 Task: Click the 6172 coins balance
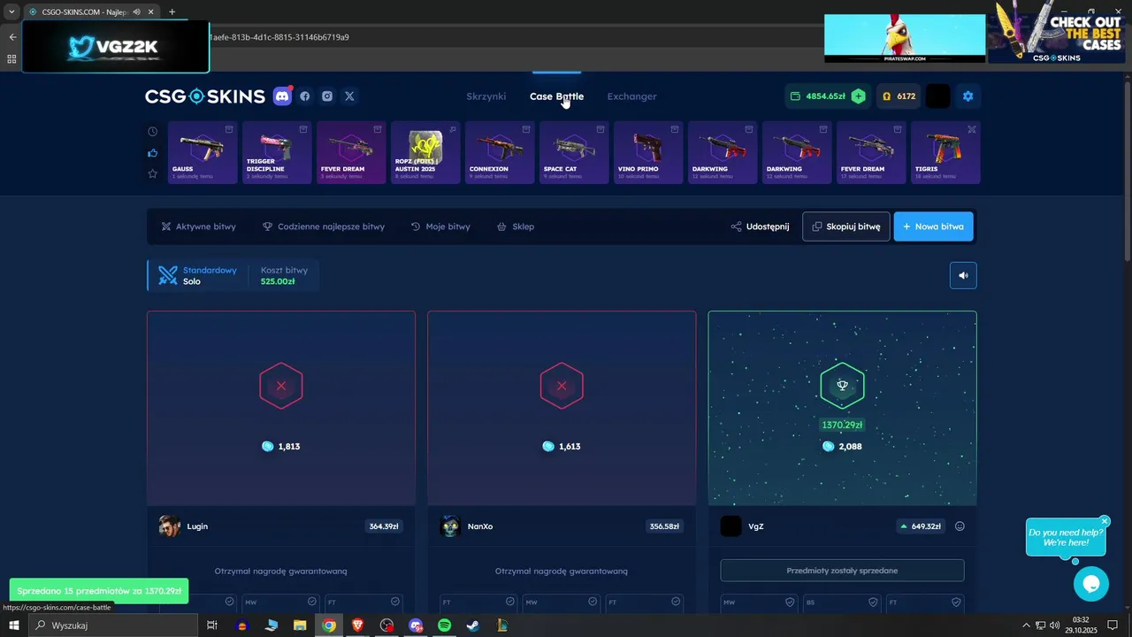coord(899,96)
